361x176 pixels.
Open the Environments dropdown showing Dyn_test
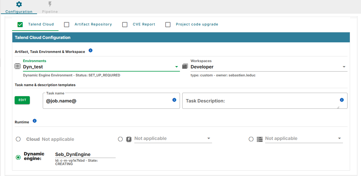(101, 67)
